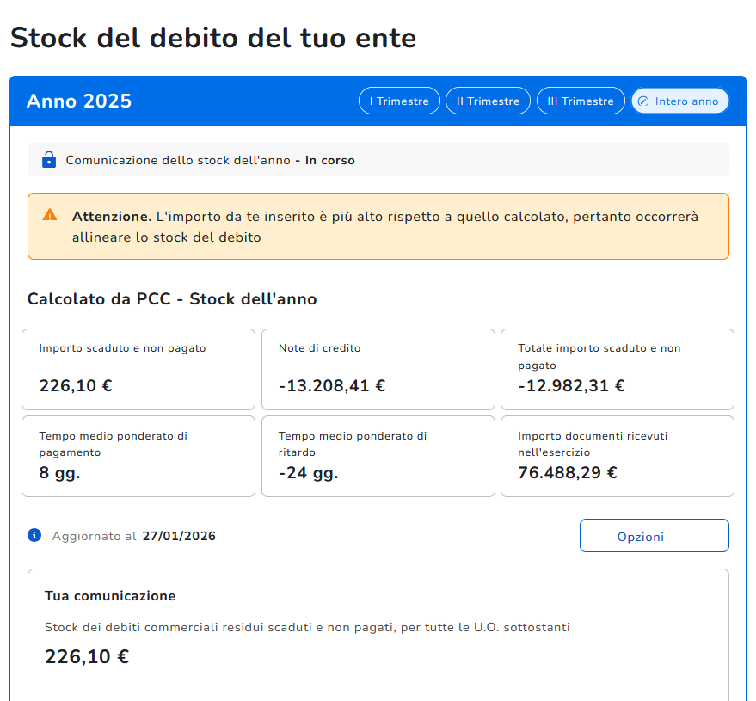The image size is (756, 701).
Task: Click the Importo documenti ricevuti nell'esercizio card
Action: [617, 456]
